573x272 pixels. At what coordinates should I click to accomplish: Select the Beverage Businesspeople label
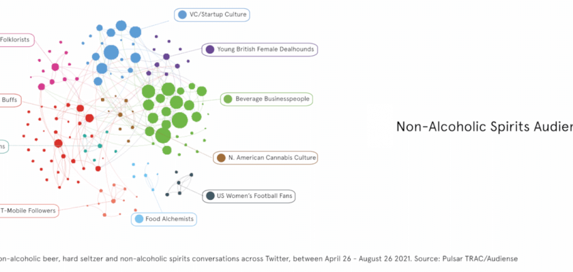pos(273,99)
